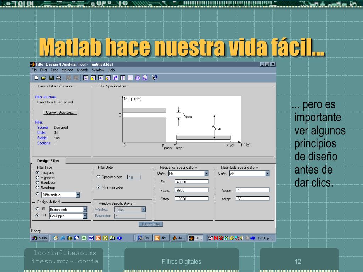The height and width of the screenshot is (272, 363).
Task: Select the Highpass filter type
Action: pyautogui.click(x=37, y=178)
